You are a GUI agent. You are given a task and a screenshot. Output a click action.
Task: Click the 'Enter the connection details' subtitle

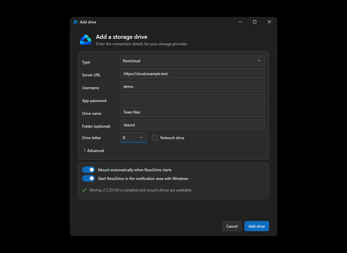(x=142, y=44)
